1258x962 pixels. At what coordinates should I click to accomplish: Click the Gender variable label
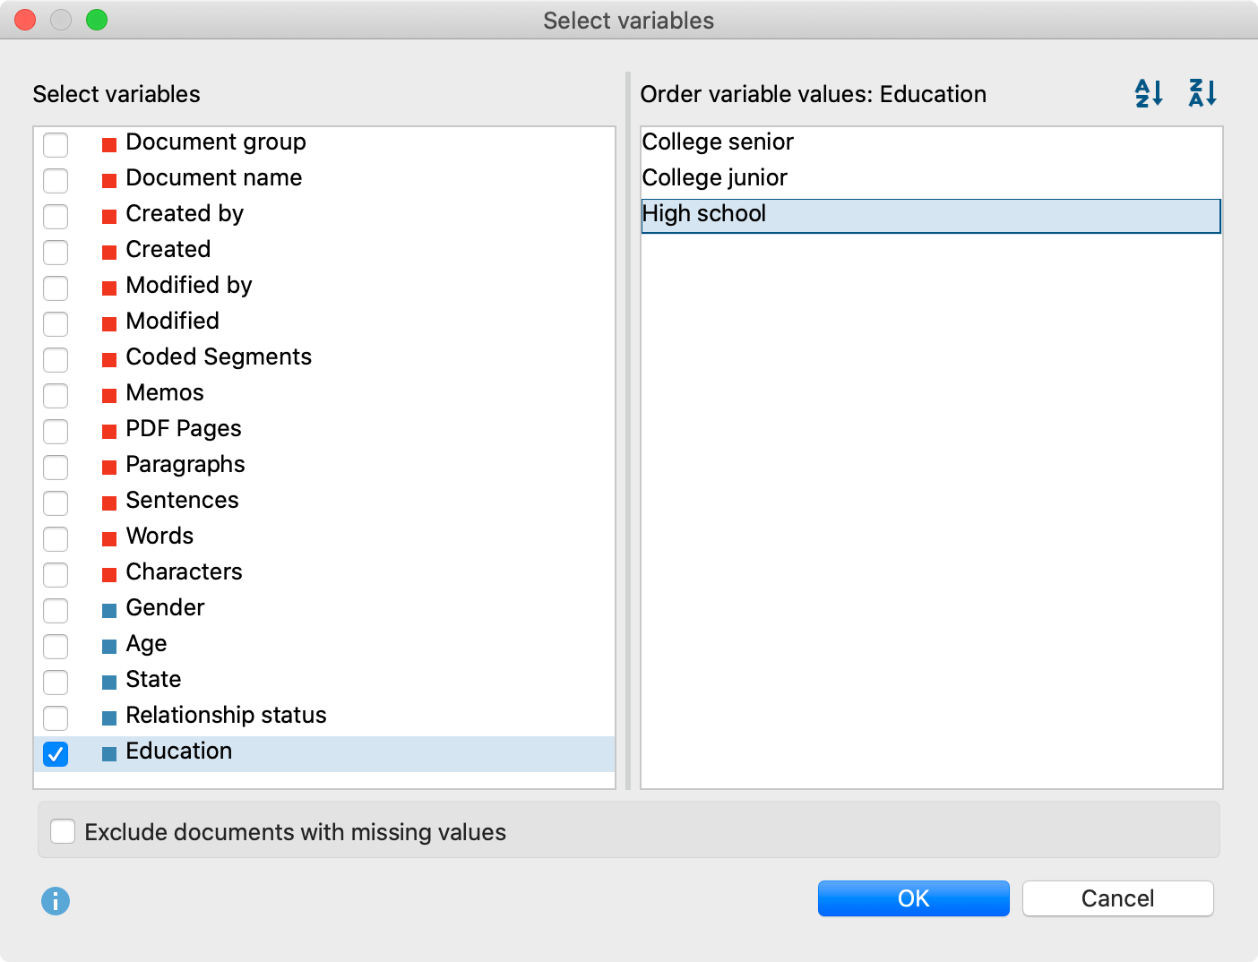click(x=165, y=608)
